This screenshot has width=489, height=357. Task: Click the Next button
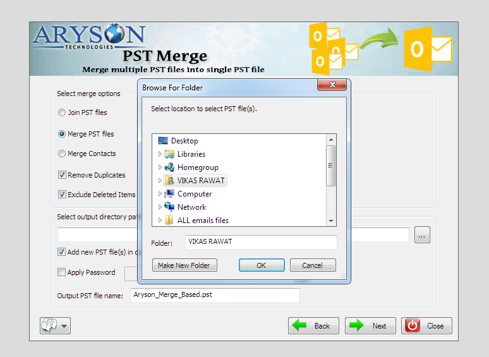tap(370, 326)
